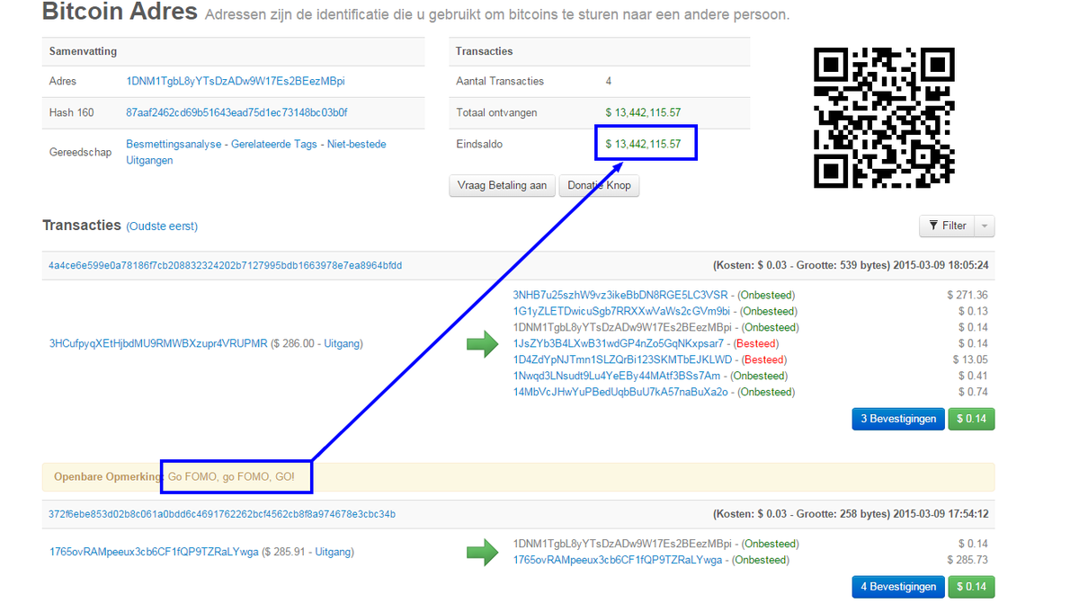Click the Transacties table header in summary

[484, 51]
